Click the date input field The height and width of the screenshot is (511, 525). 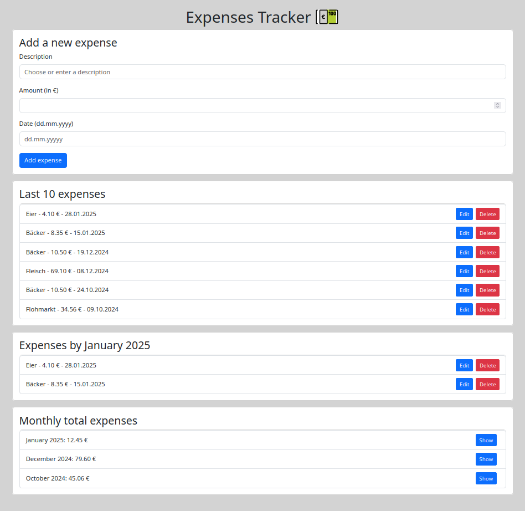(262, 139)
